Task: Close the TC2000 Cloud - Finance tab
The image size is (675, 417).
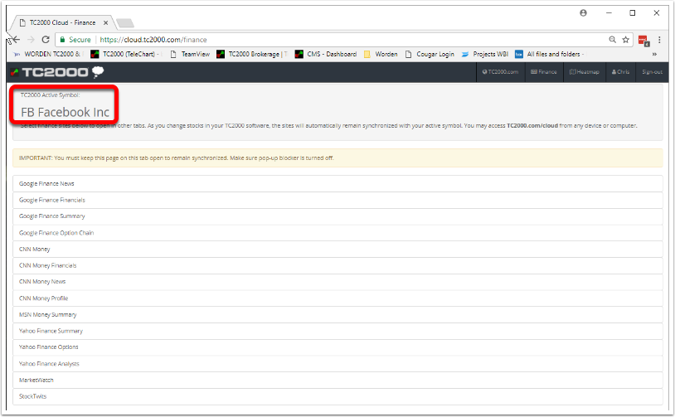Action: [105, 23]
